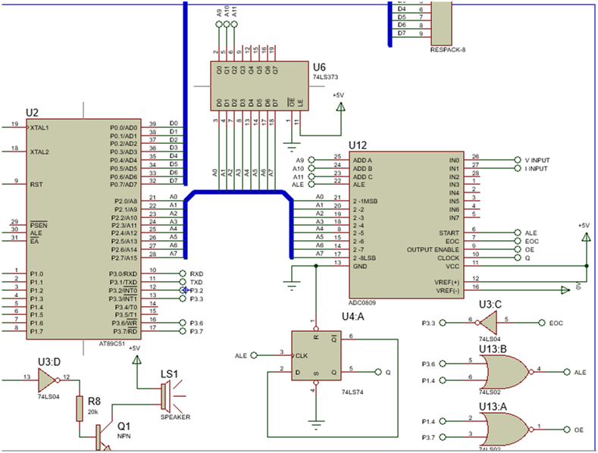This screenshot has height=453, width=598.
Task: Click the A11 terminal at ADC0809 ADD C
Action: pos(312,177)
